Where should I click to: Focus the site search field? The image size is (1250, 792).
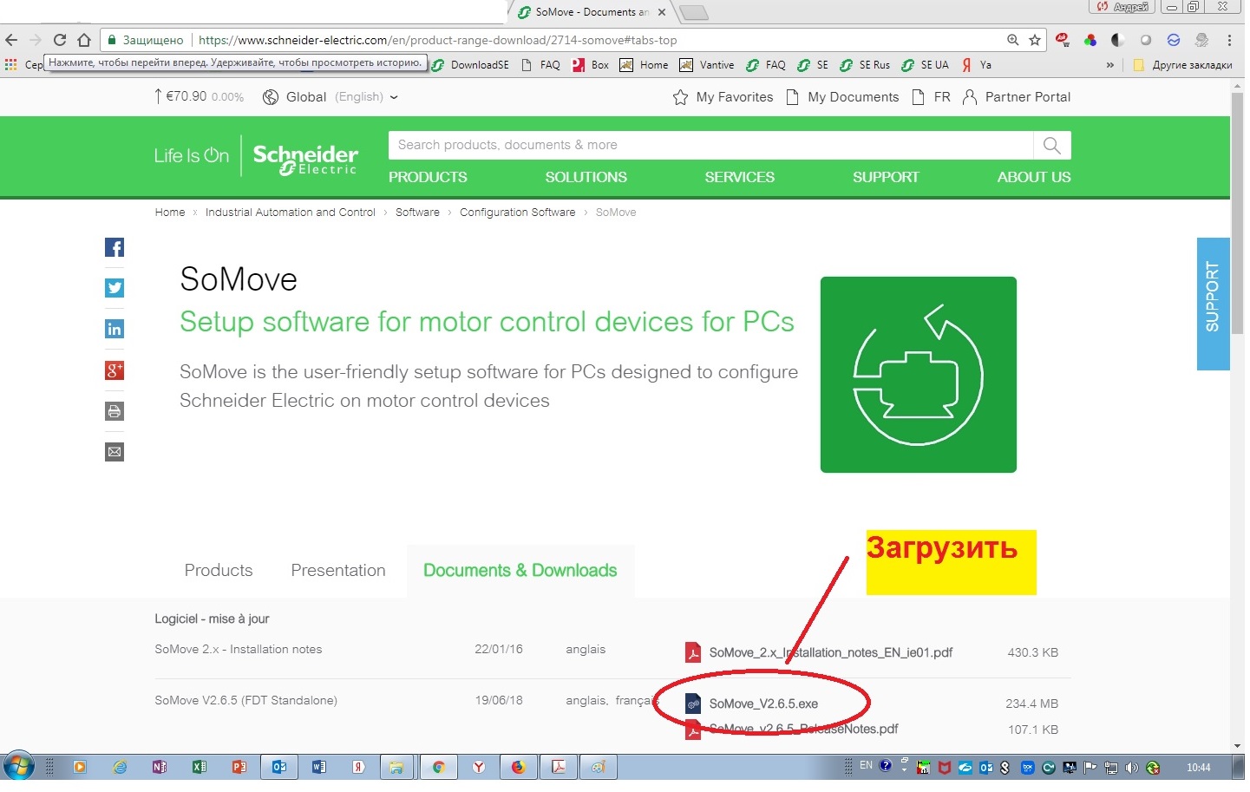click(x=711, y=146)
